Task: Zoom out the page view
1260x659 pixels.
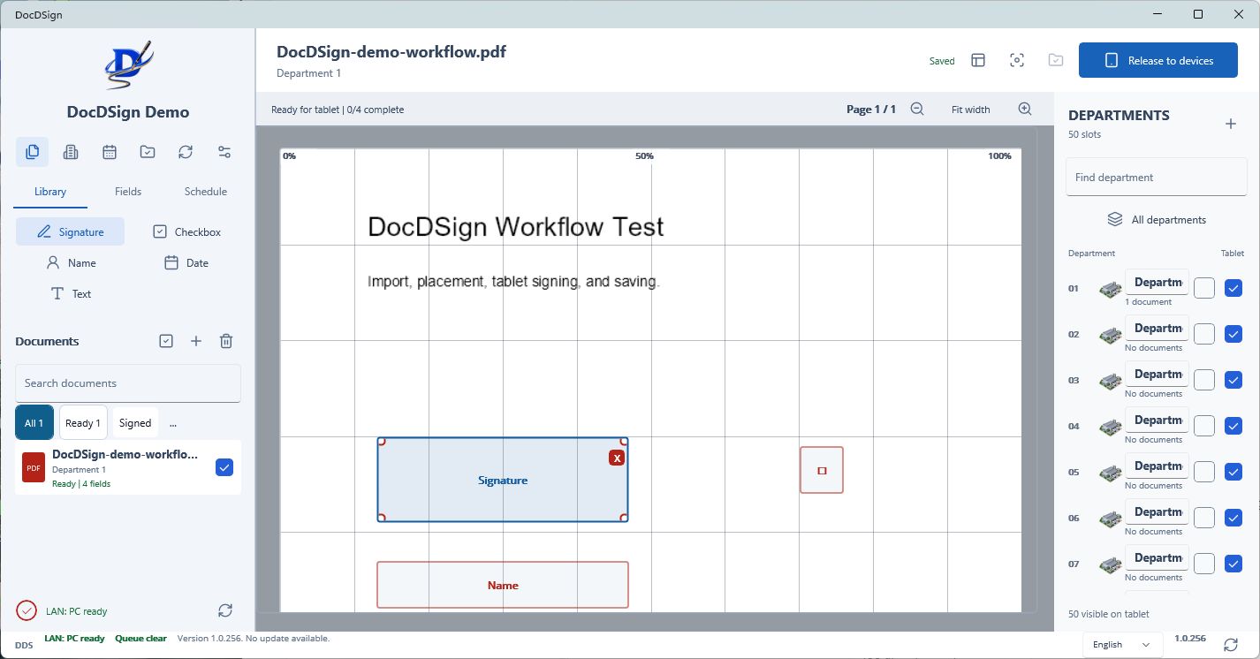Action: (917, 110)
